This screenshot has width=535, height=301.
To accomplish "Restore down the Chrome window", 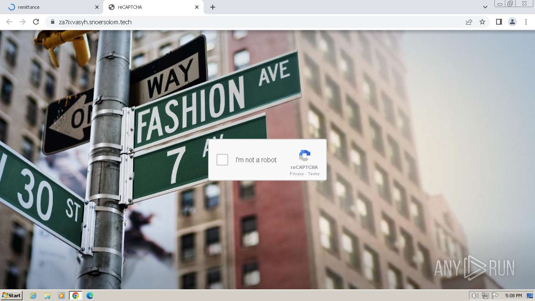I will coord(510,4).
